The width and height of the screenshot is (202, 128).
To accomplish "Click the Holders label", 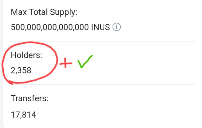I will (26, 55).
